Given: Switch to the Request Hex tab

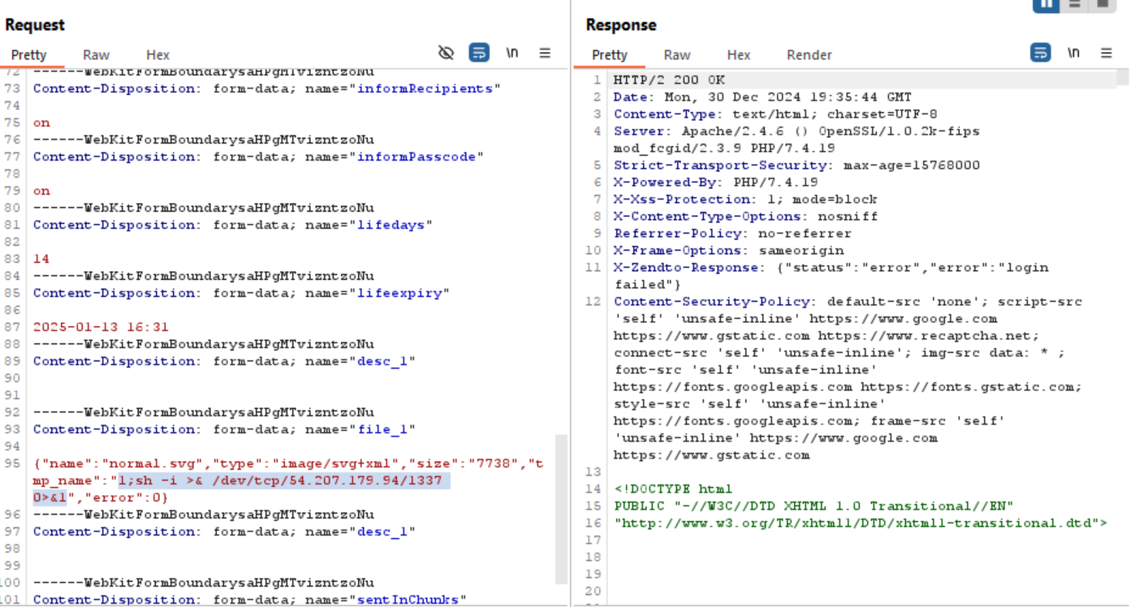Looking at the screenshot, I should 158,55.
